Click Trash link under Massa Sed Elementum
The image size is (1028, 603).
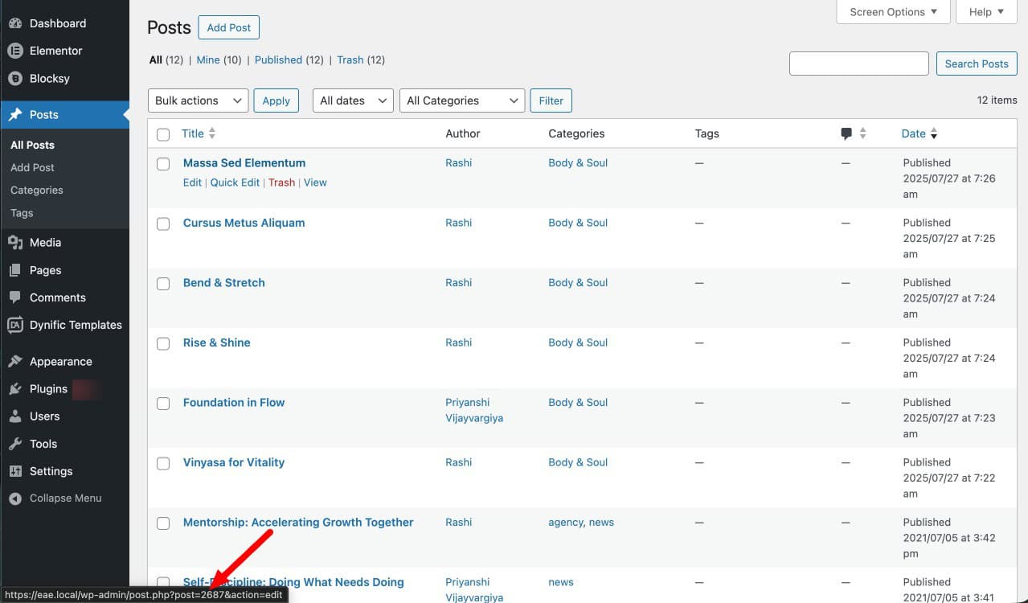pos(281,183)
